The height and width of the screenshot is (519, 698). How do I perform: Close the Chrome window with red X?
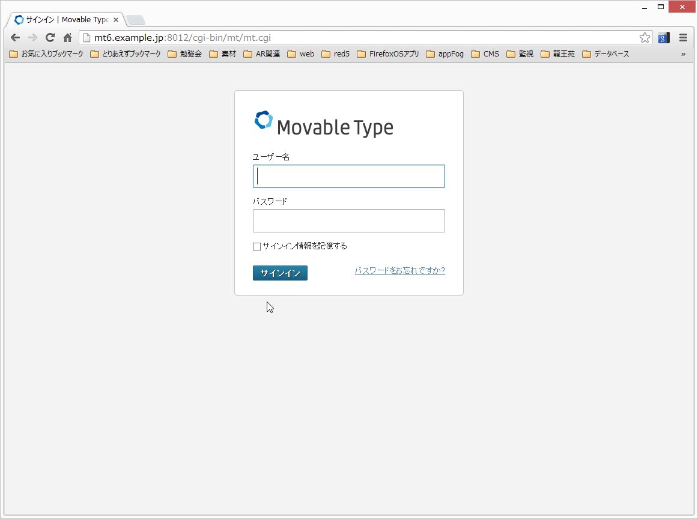pos(682,7)
